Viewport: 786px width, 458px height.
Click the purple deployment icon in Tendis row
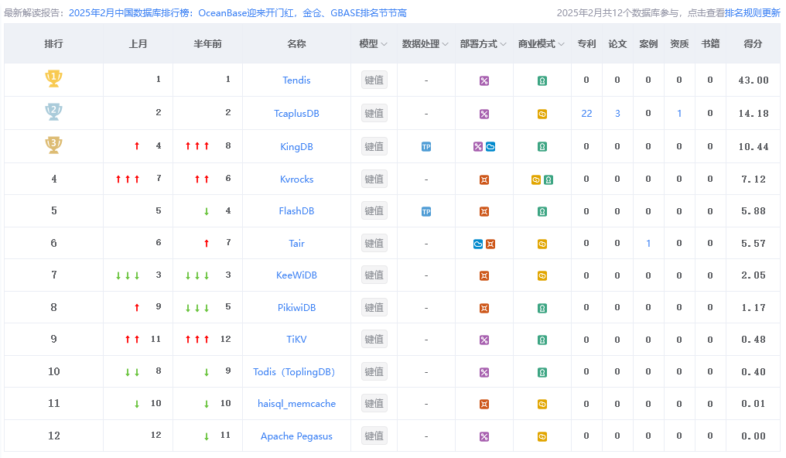(484, 80)
